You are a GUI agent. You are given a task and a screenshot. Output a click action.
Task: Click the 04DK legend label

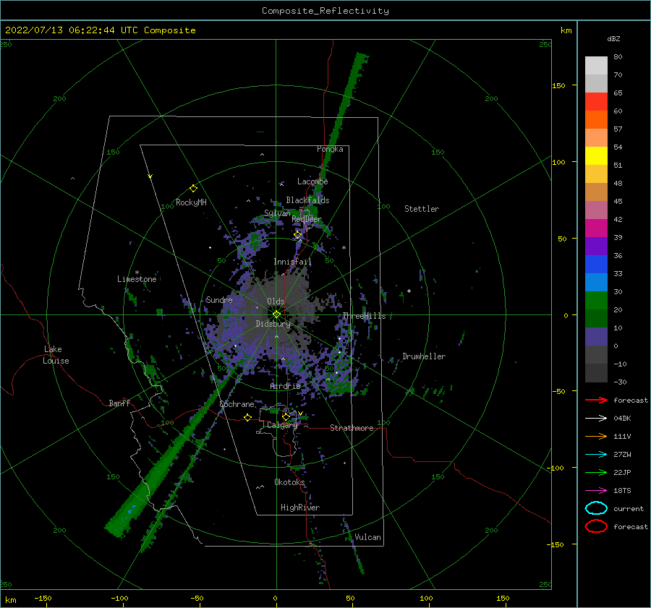(622, 419)
